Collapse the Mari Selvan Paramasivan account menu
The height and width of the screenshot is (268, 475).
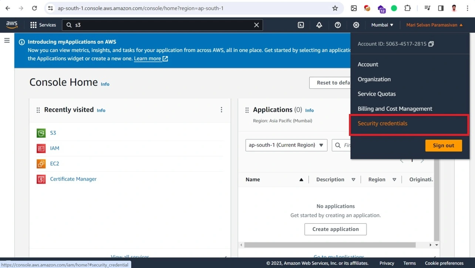[x=434, y=25]
